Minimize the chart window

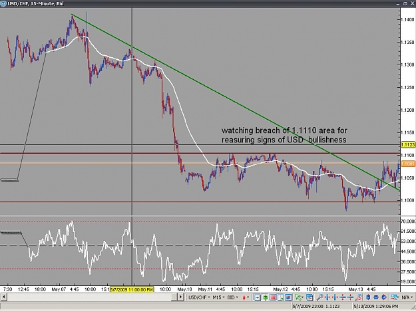(x=398, y=4)
